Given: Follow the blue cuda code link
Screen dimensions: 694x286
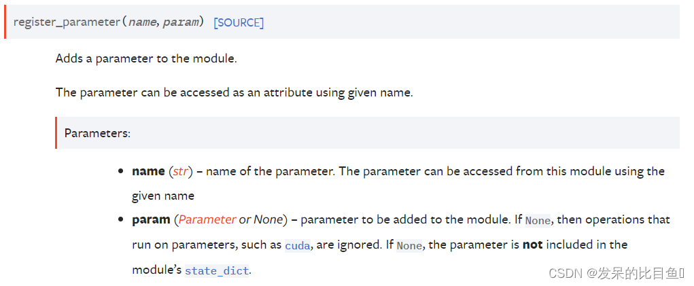Looking at the screenshot, I should click(298, 245).
